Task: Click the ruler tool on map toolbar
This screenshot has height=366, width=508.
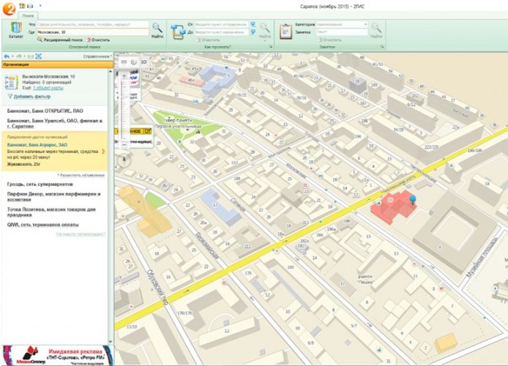Action: (x=124, y=61)
